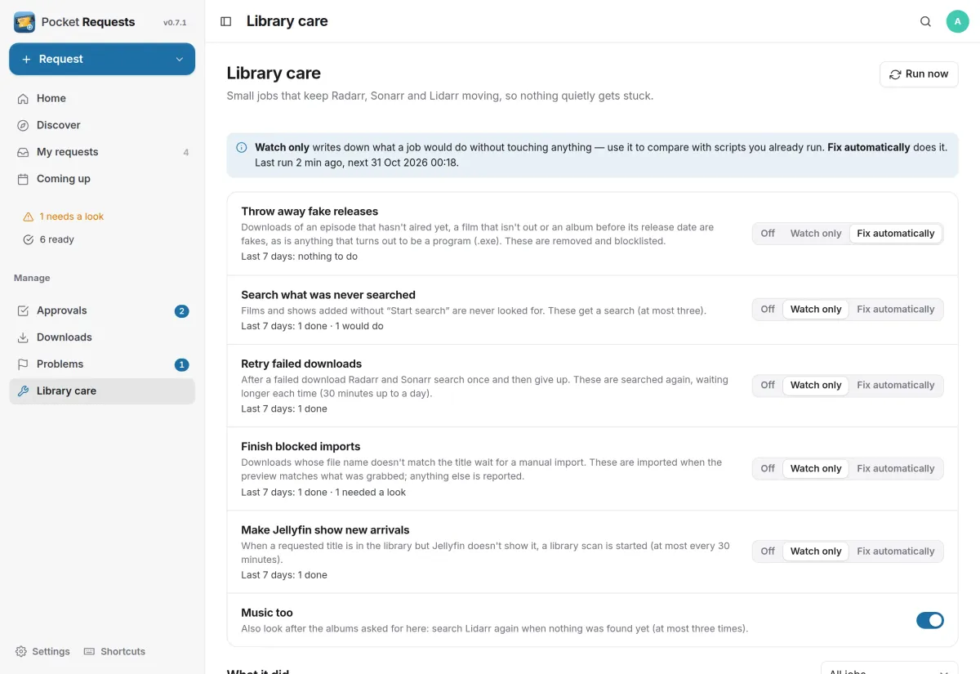Click the Shortcuts keyboard icon
Image resolution: width=980 pixels, height=674 pixels.
[90, 651]
